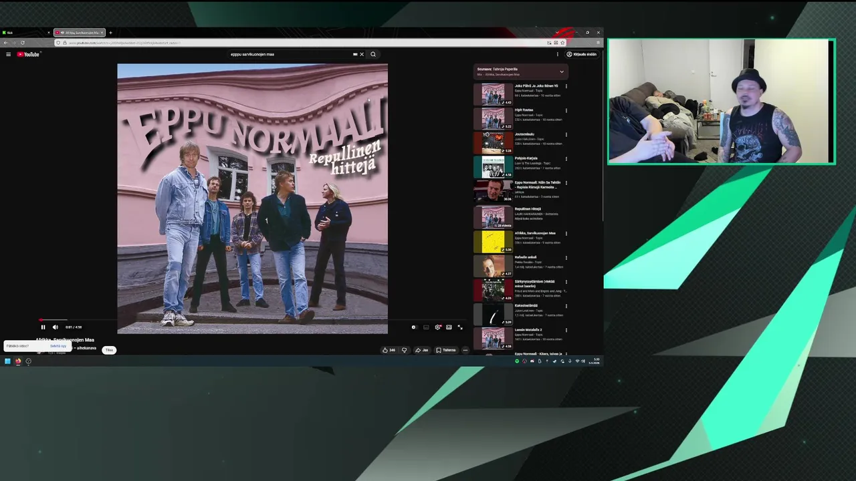
Task: Open player settings gear
Action: 438,327
